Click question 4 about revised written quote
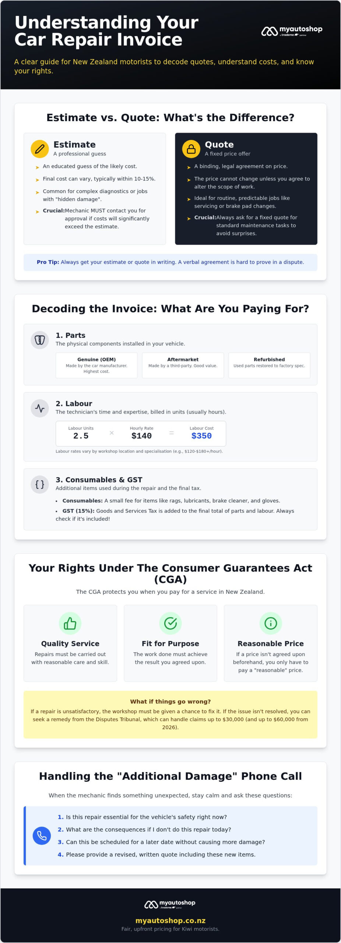 coord(157,855)
